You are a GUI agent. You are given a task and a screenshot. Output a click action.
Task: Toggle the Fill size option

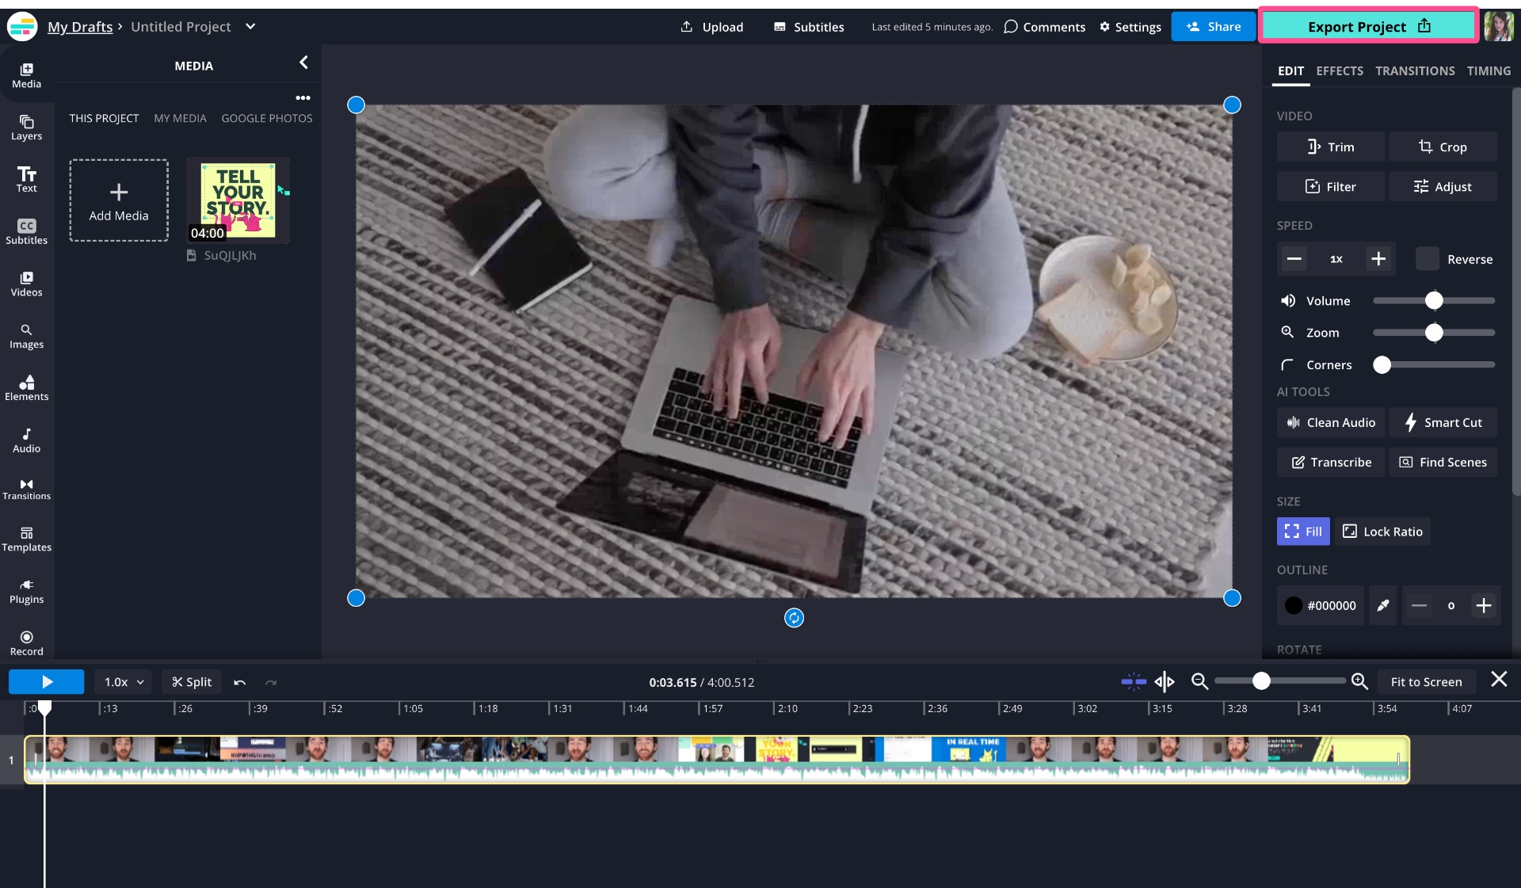click(x=1302, y=532)
